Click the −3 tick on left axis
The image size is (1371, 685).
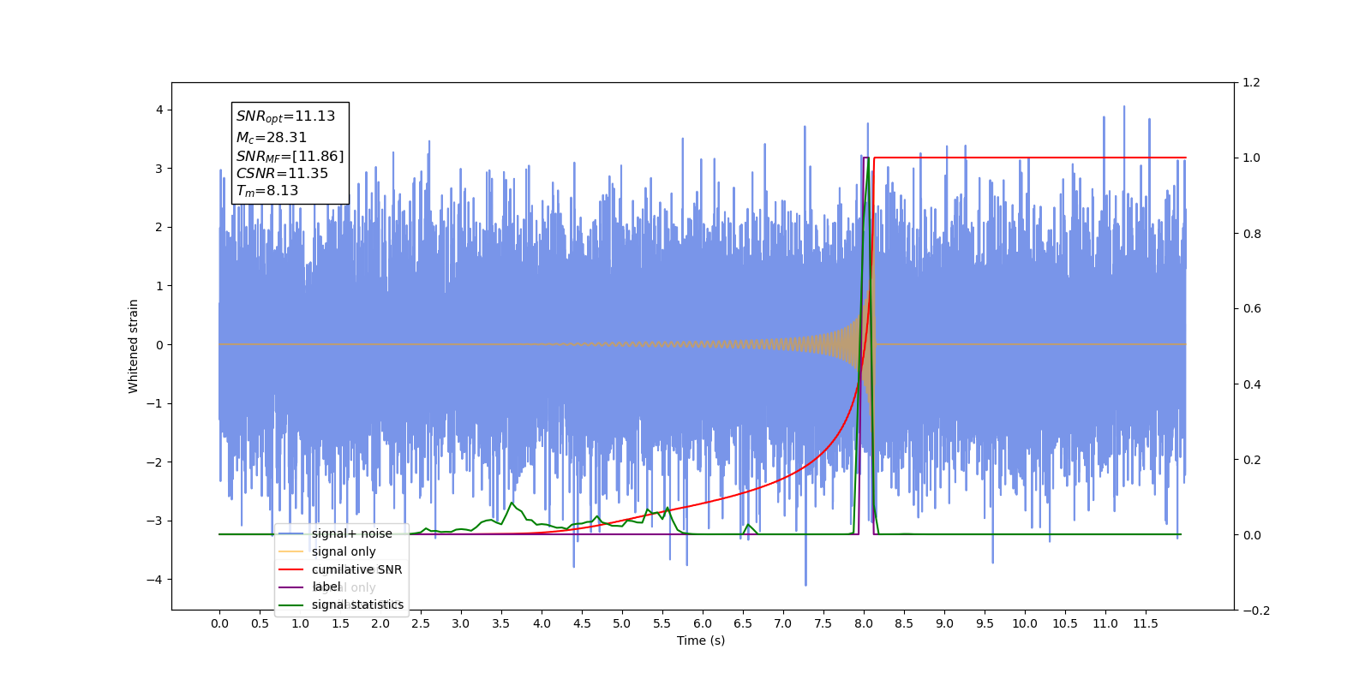click(x=154, y=521)
